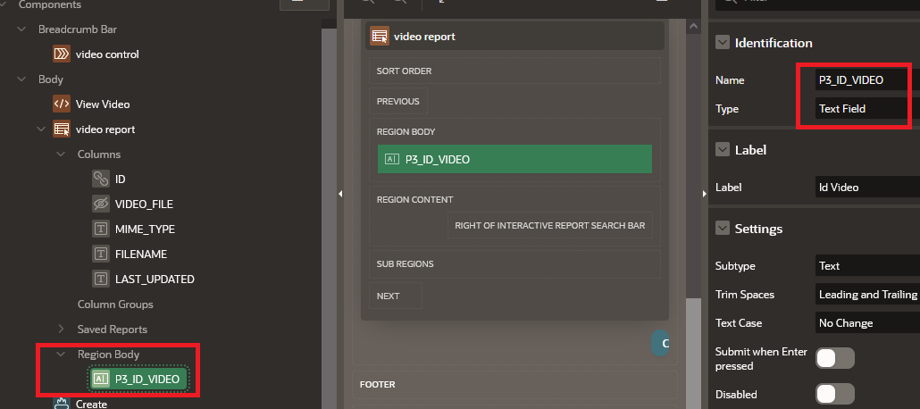Collapse the Columns node
This screenshot has height=409, width=920.
pos(61,154)
